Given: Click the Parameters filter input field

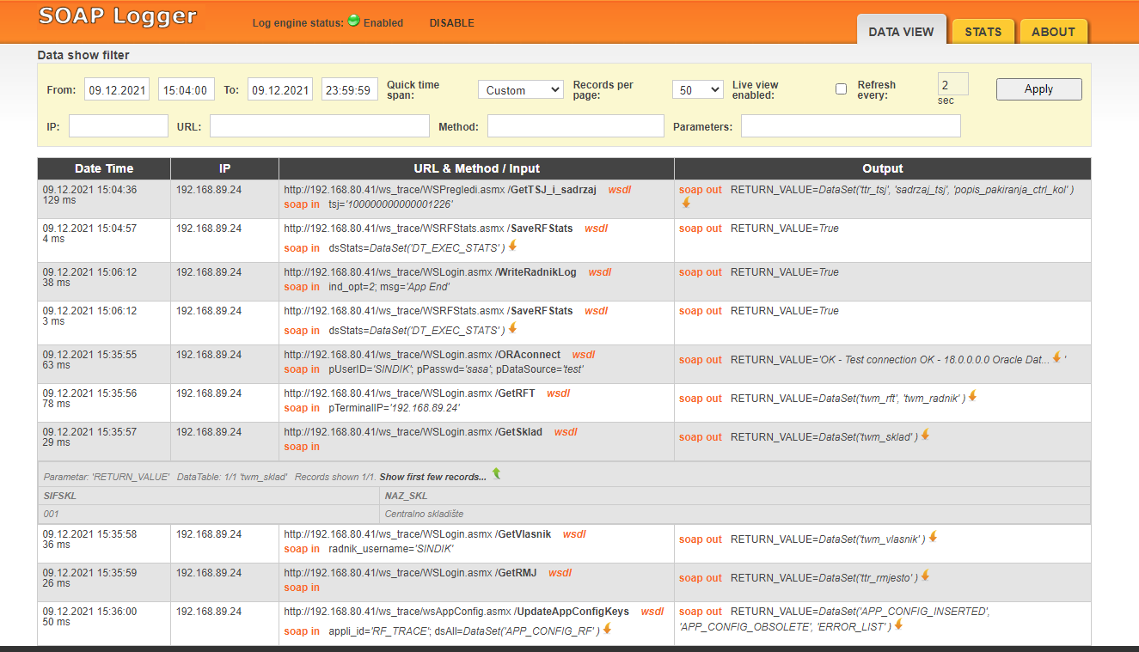Looking at the screenshot, I should (x=850, y=126).
